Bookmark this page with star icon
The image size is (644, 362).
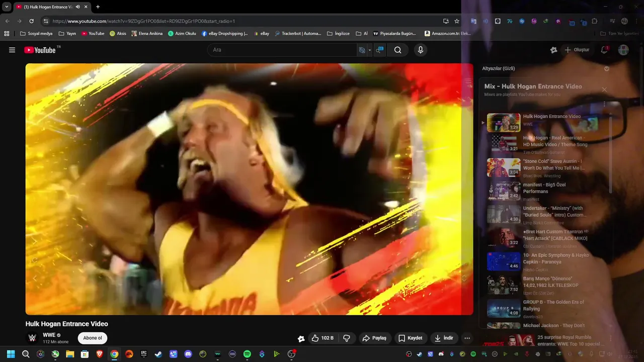point(457,21)
